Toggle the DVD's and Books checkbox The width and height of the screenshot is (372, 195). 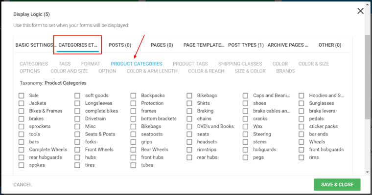coord(189,127)
